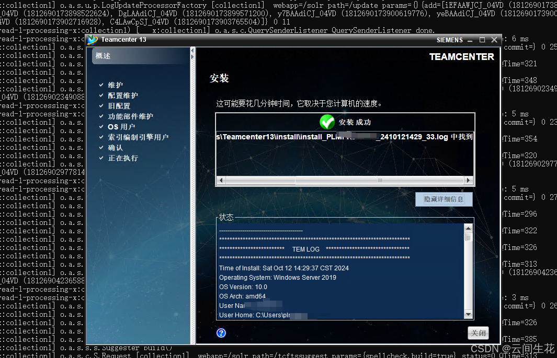Select the 确认 step

coord(116,148)
